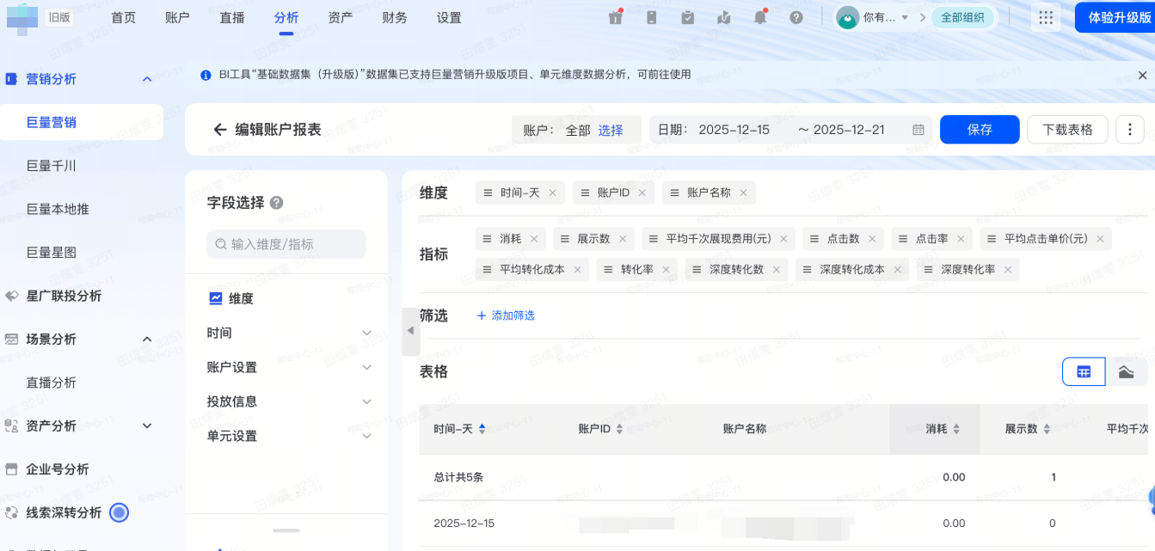Open the 资产 top navigation tab
Image resolution: width=1155 pixels, height=551 pixels.
point(341,18)
